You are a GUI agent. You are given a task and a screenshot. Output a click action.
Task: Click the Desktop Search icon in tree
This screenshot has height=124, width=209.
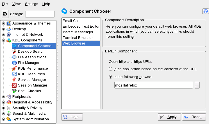pos(14,52)
